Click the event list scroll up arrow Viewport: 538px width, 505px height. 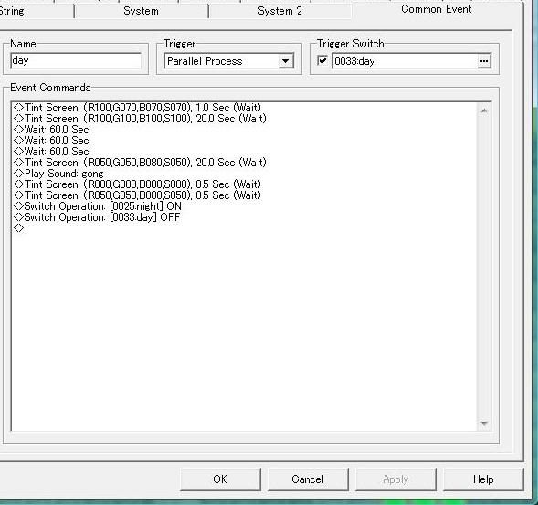[x=484, y=110]
